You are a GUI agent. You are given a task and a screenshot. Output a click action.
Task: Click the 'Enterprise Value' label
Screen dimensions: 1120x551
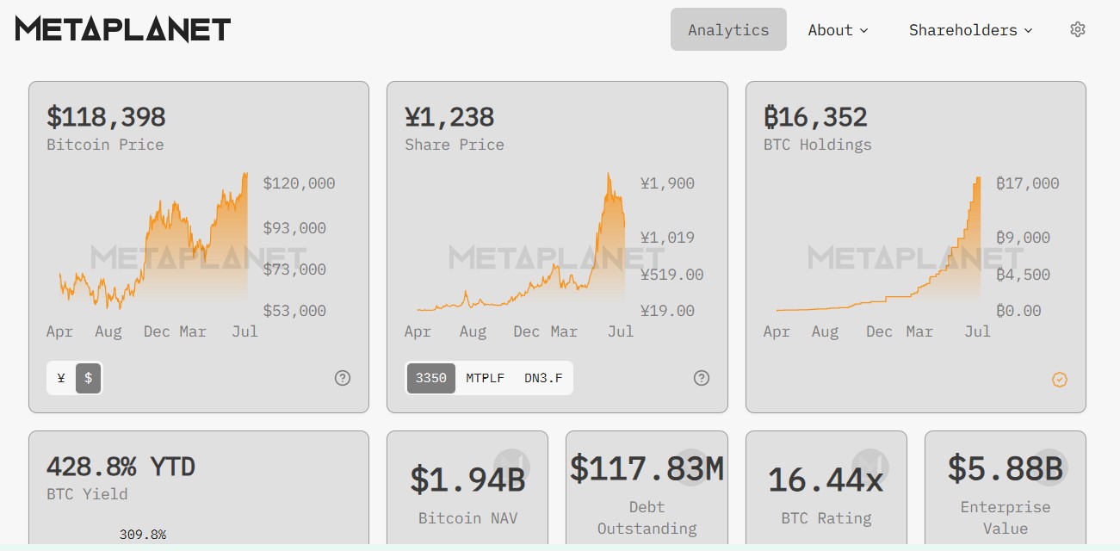click(1006, 517)
